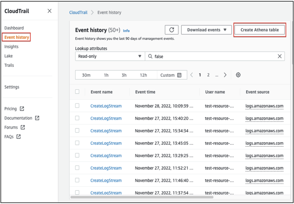
Task: Click Create Athena table button
Action: [259, 30]
